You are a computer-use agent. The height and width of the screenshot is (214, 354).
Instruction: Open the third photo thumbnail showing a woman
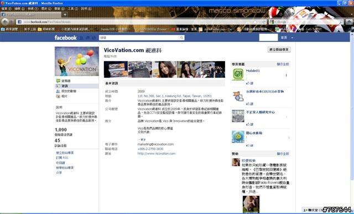165,69
